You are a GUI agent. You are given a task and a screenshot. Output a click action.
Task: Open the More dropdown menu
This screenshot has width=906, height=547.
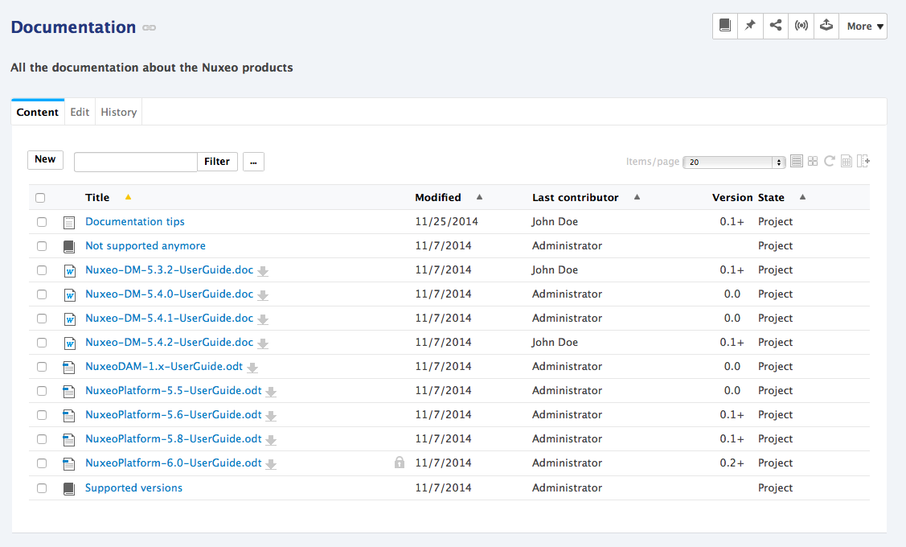click(x=863, y=26)
